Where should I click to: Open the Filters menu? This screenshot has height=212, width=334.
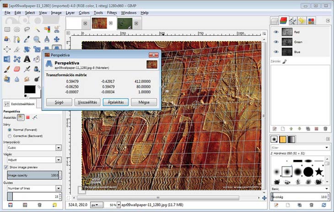pos(112,13)
